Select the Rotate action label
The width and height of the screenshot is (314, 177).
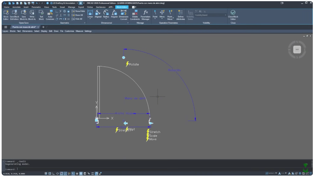[x=134, y=65]
